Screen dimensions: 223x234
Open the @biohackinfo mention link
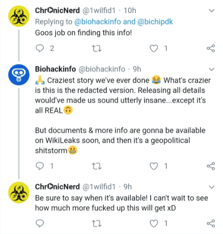tap(98, 22)
